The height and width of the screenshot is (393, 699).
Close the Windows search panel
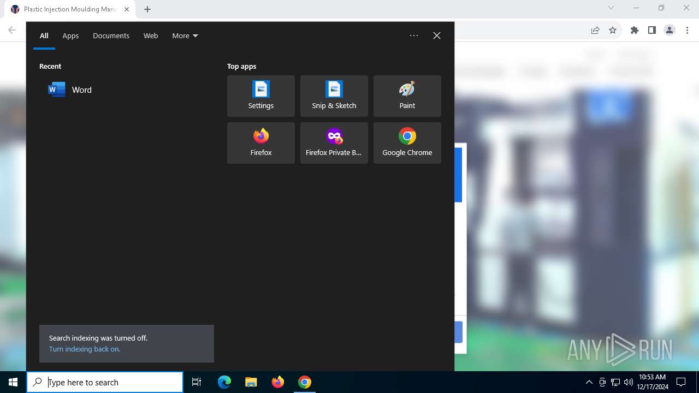(437, 35)
